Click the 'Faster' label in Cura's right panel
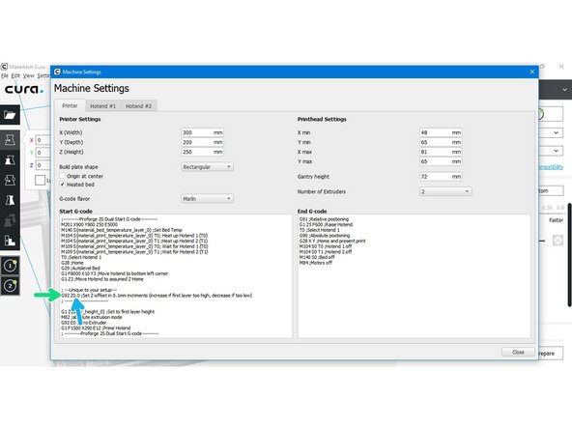572x429 pixels. pos(556,220)
